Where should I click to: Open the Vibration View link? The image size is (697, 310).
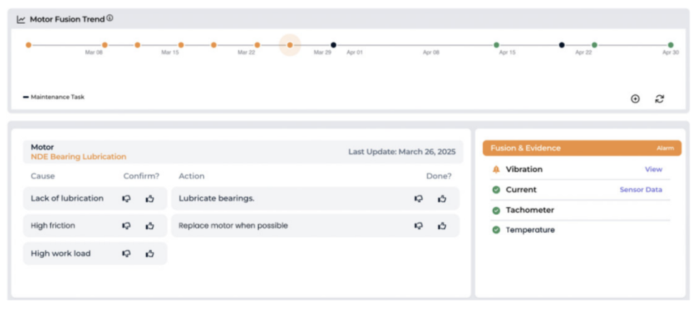653,169
